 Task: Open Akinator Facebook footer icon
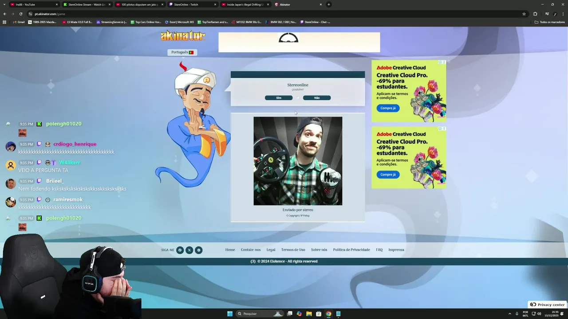(x=180, y=250)
